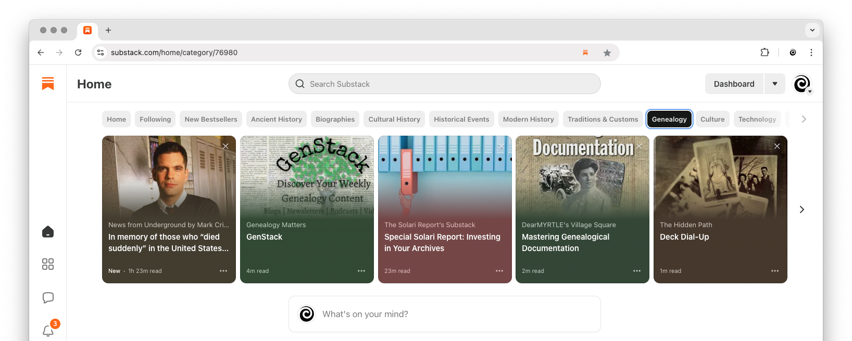
Task: Open the Chat bubble icon in sidebar
Action: click(48, 298)
